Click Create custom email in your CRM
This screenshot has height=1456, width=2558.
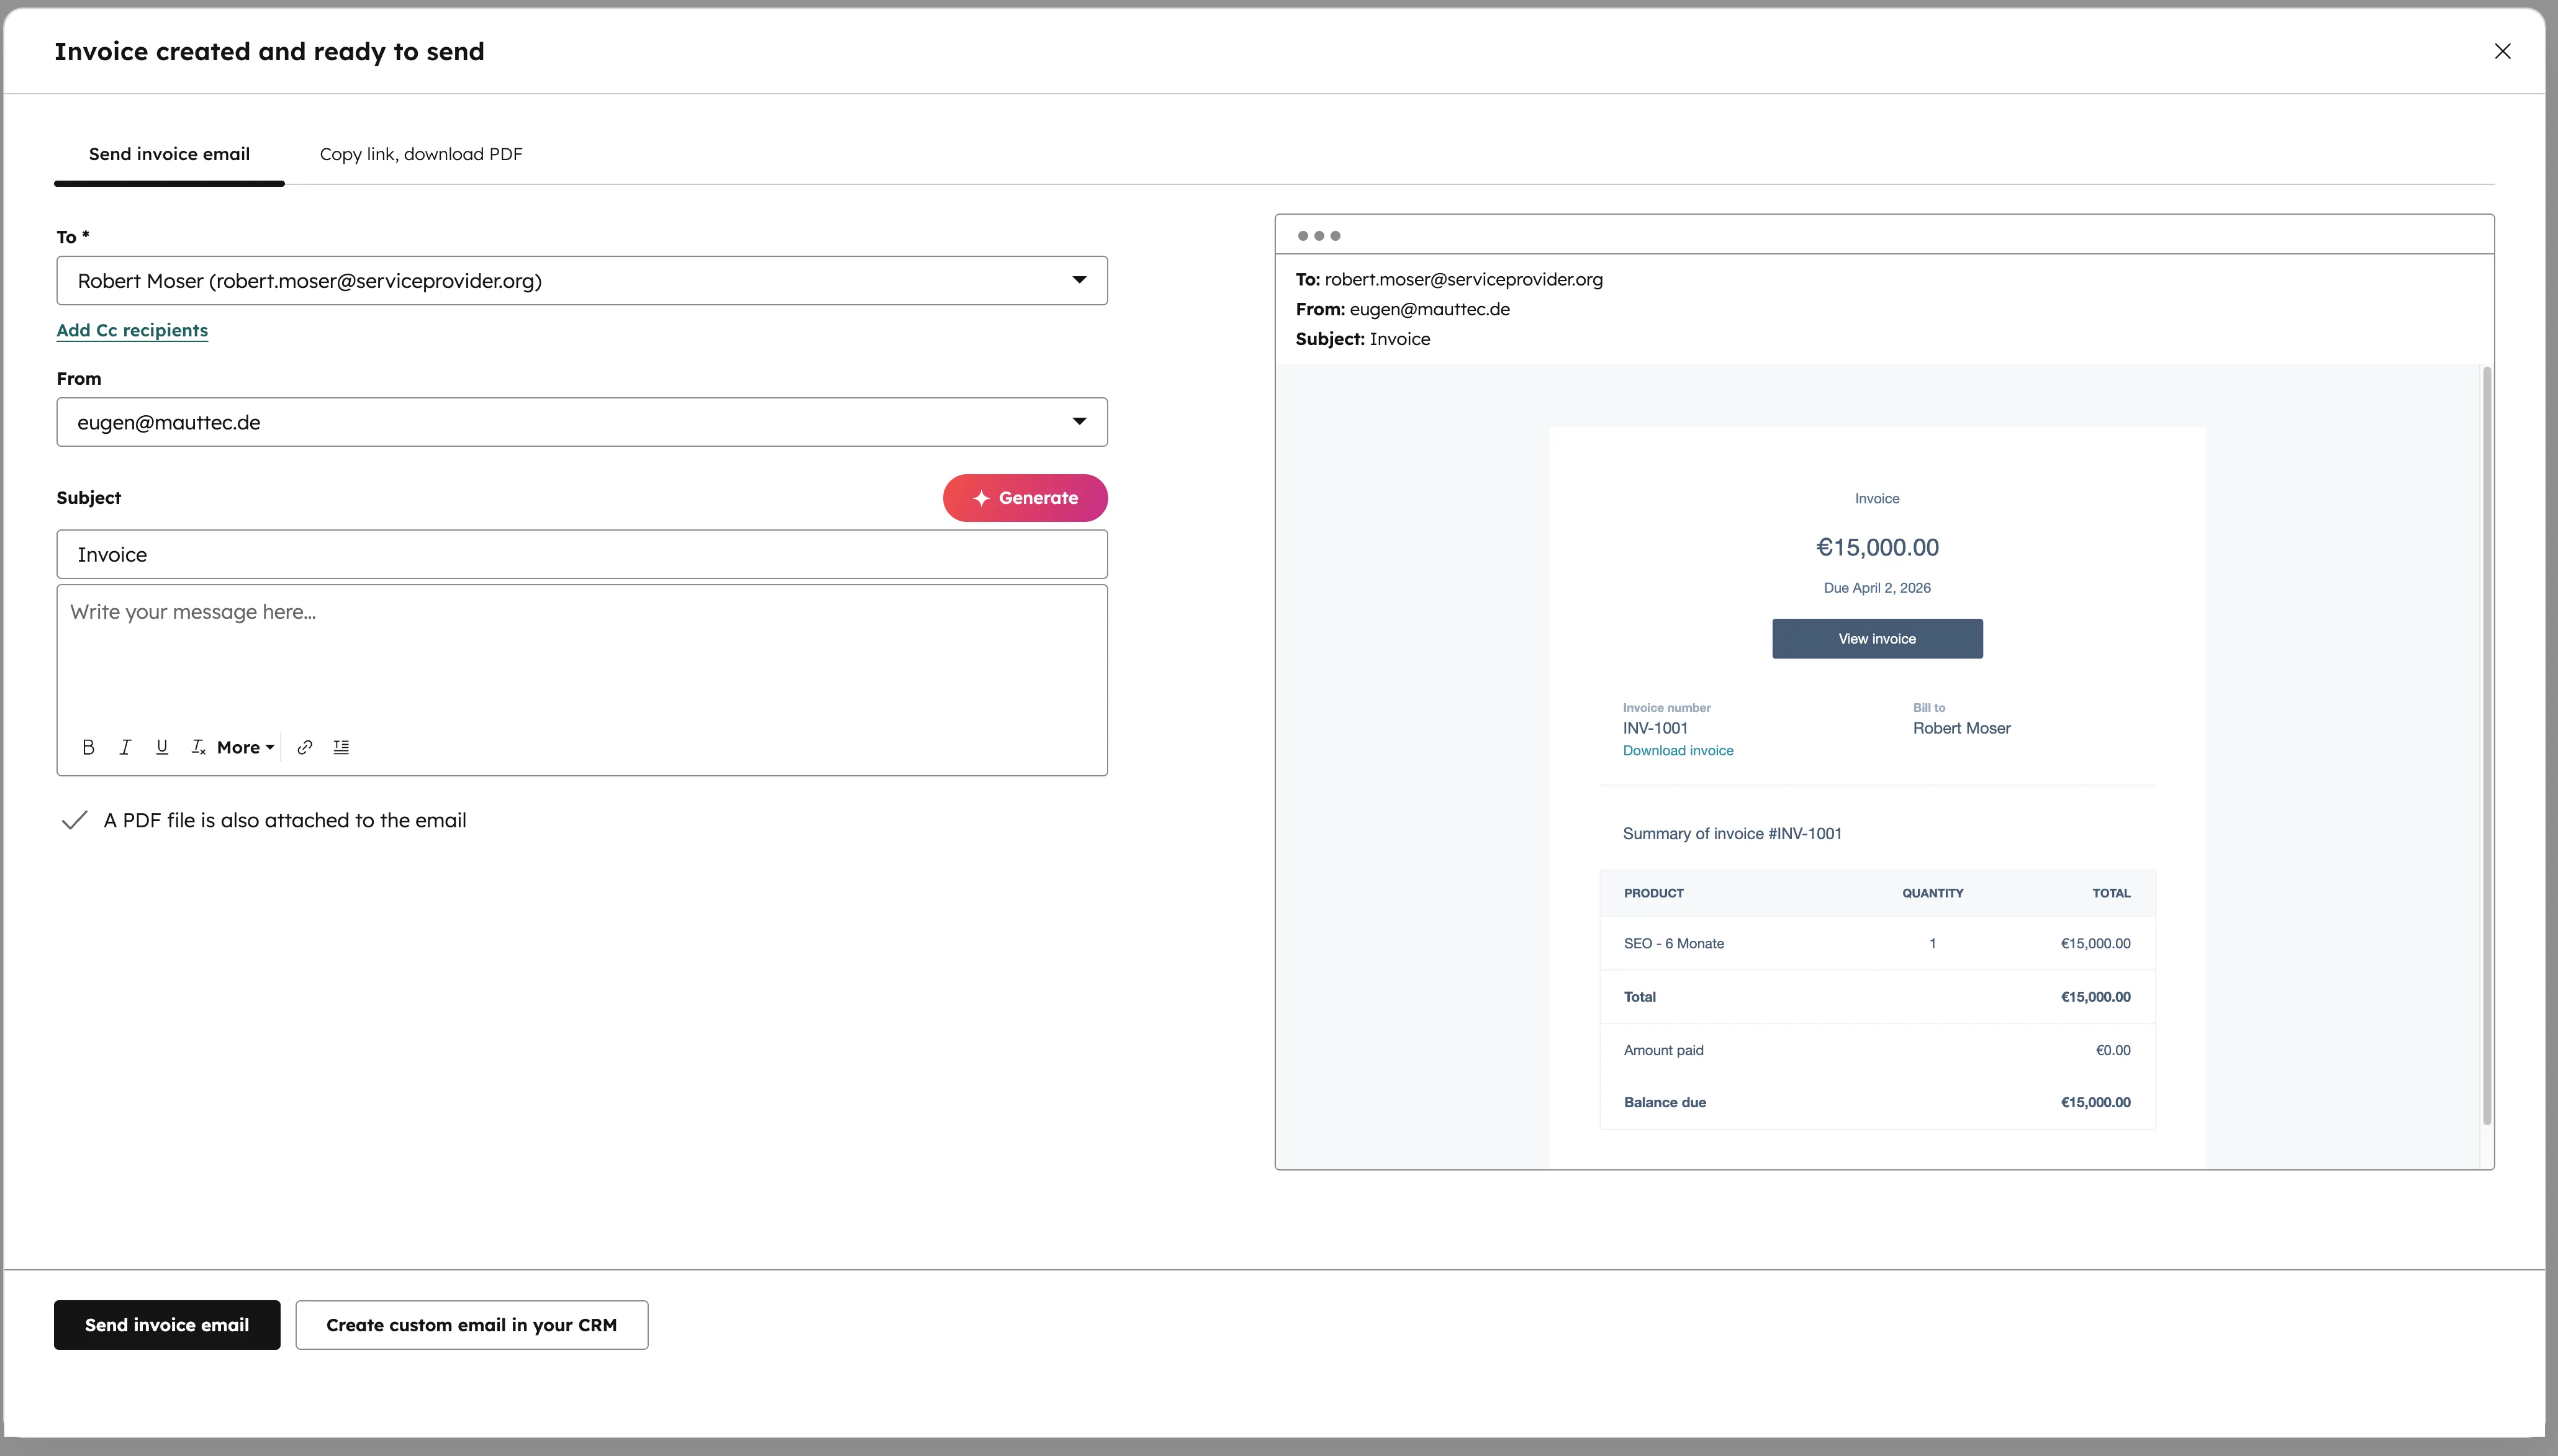pyautogui.click(x=471, y=1324)
